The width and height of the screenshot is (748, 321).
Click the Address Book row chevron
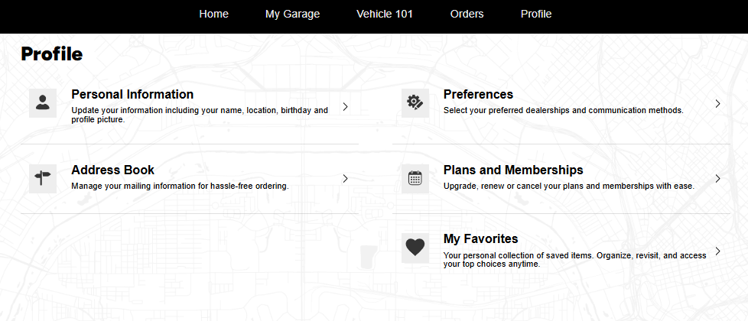pos(346,179)
